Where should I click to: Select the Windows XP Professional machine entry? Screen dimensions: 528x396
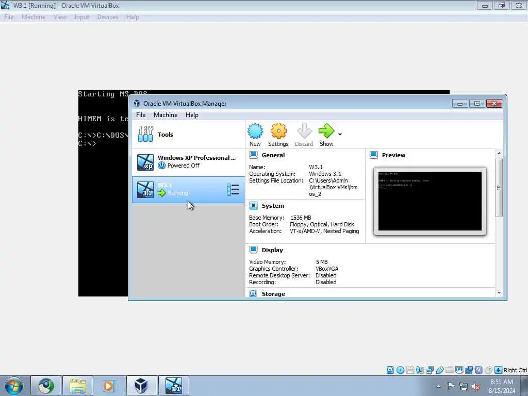(x=189, y=162)
